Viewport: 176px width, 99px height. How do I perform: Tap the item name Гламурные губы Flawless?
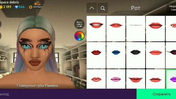(37, 86)
